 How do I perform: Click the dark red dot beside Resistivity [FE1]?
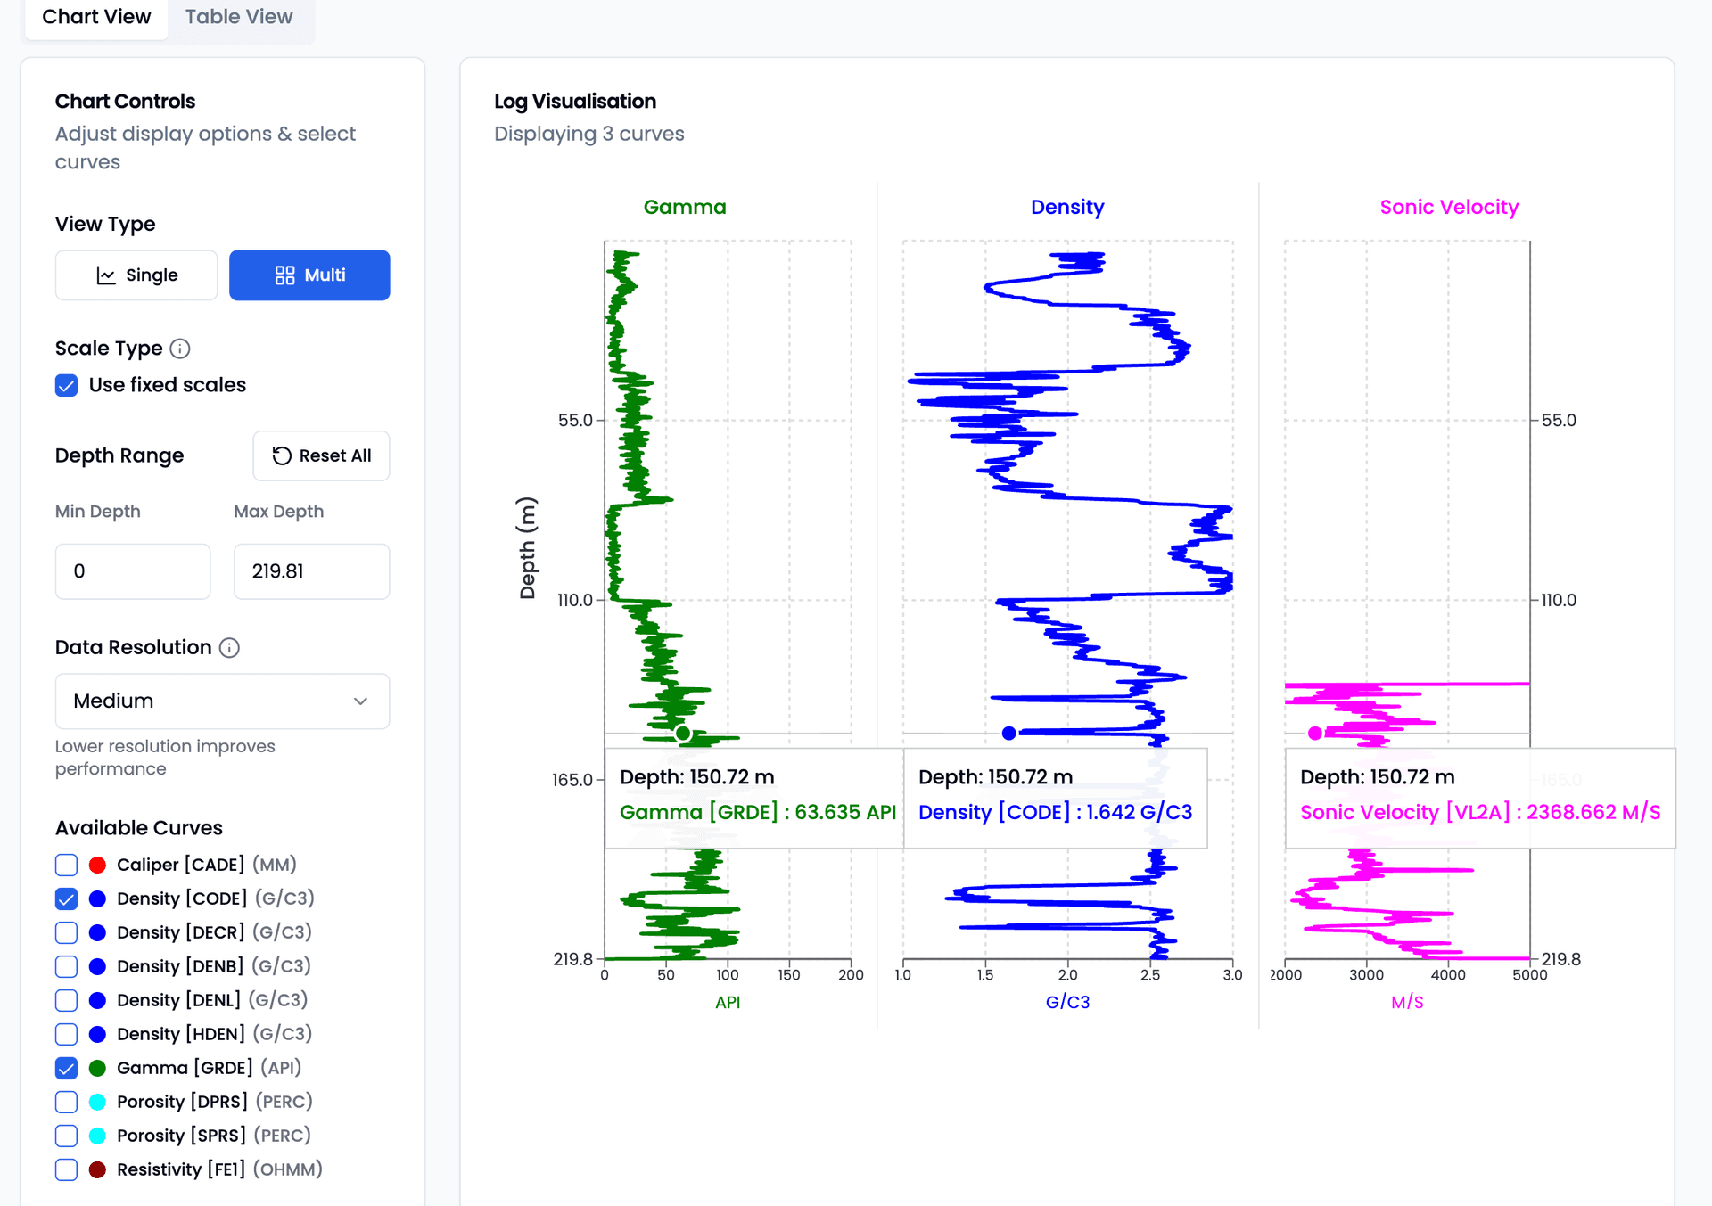tap(97, 1169)
